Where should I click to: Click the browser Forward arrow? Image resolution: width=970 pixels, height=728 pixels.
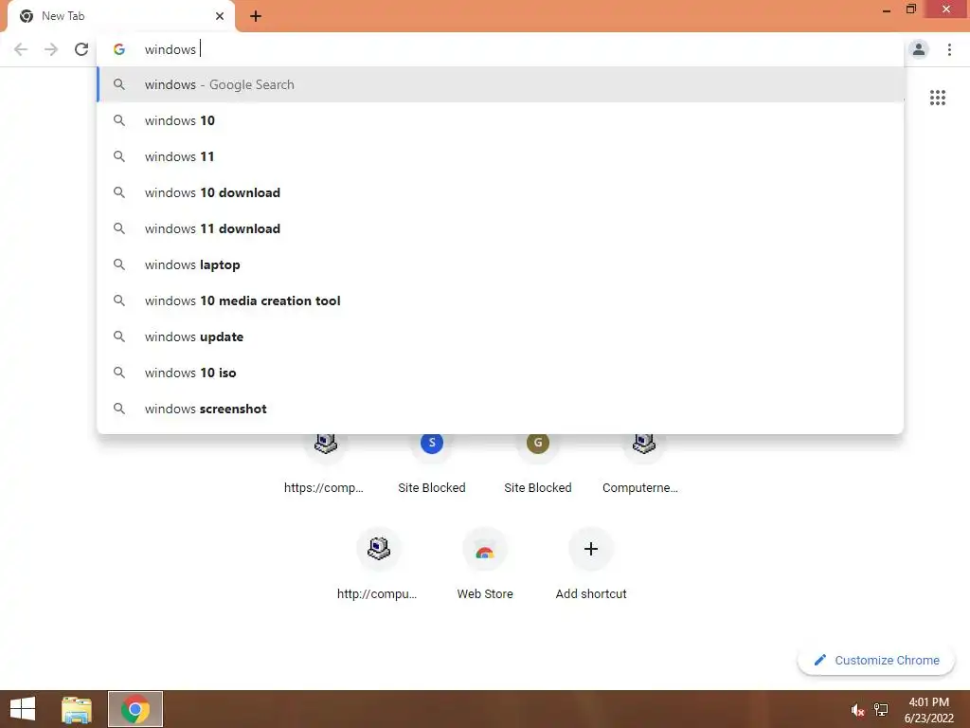pos(51,49)
